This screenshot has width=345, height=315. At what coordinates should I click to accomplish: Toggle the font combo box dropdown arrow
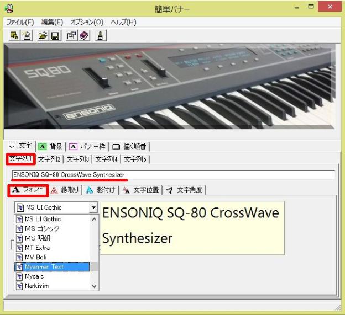(93, 207)
